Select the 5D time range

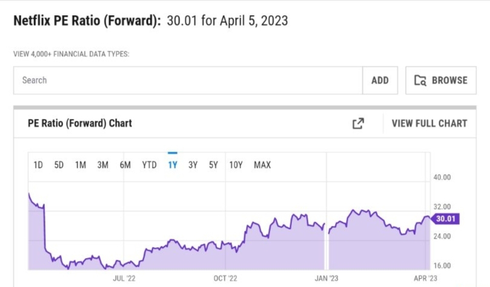[x=59, y=165]
